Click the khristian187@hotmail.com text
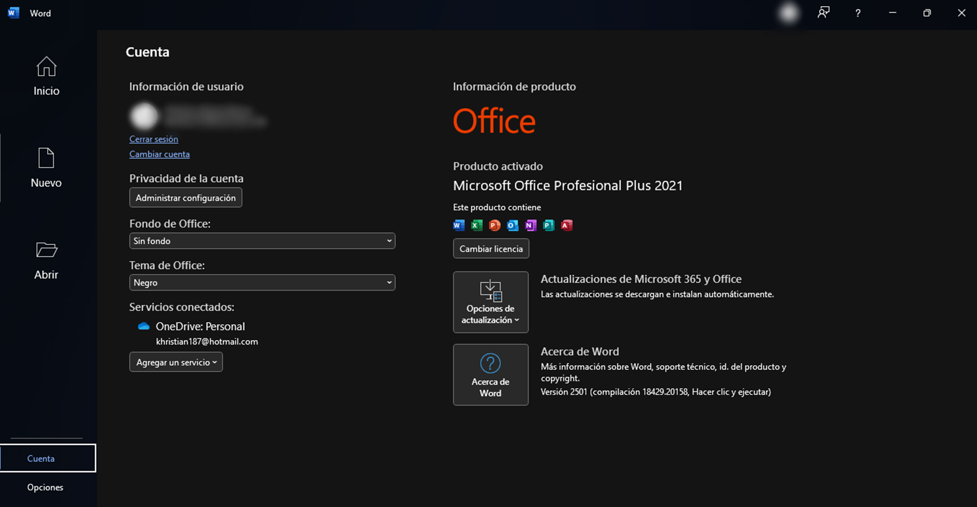 [x=207, y=342]
